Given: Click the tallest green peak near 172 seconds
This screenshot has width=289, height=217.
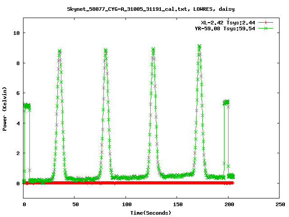Looking at the screenshot, I should click(x=199, y=46).
